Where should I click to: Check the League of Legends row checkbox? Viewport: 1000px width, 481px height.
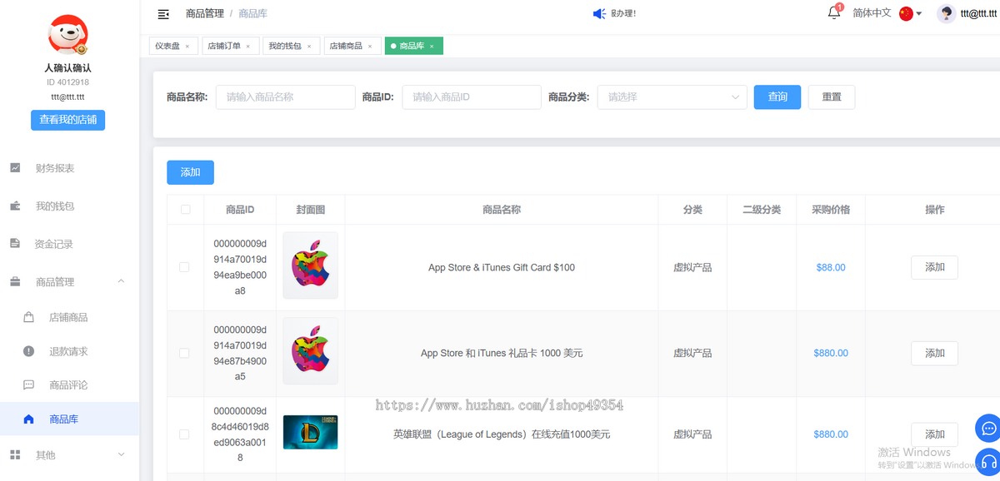coord(184,434)
